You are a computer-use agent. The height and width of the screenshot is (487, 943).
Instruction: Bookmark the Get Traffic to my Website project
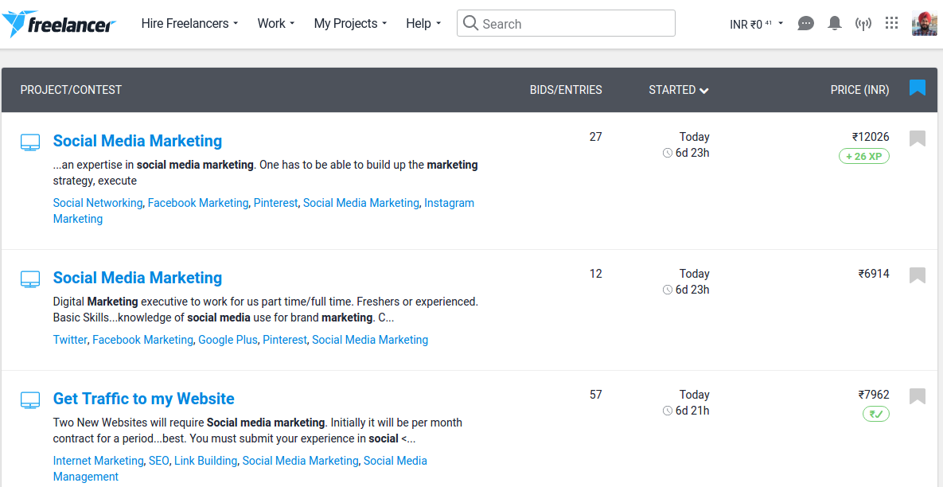pyautogui.click(x=917, y=395)
